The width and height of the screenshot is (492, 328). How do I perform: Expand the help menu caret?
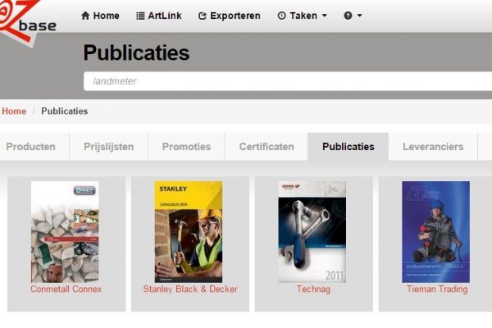[x=360, y=15]
